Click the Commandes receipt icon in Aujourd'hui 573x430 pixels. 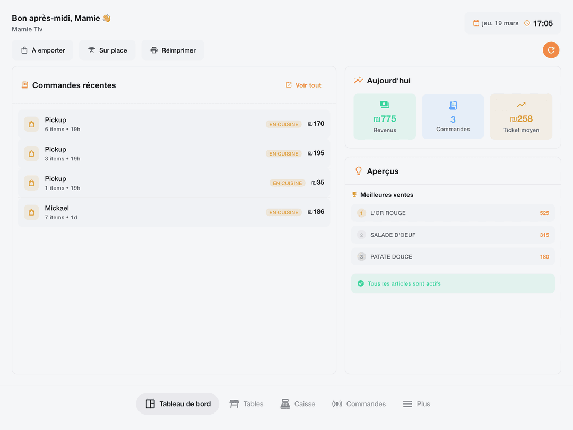pyautogui.click(x=453, y=106)
